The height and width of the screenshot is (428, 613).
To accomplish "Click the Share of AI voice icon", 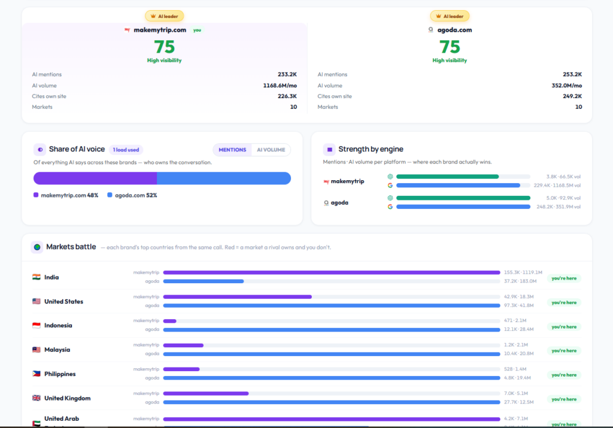I will (x=40, y=149).
